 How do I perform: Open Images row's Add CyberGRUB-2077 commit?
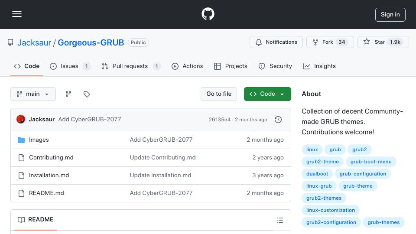click(x=161, y=140)
